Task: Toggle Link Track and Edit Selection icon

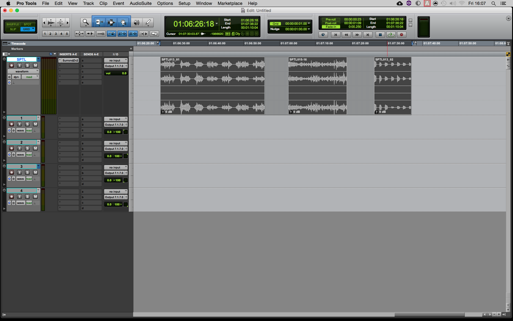Action: [133, 34]
